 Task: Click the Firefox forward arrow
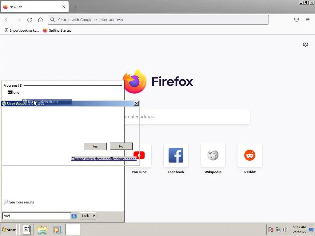(18, 20)
